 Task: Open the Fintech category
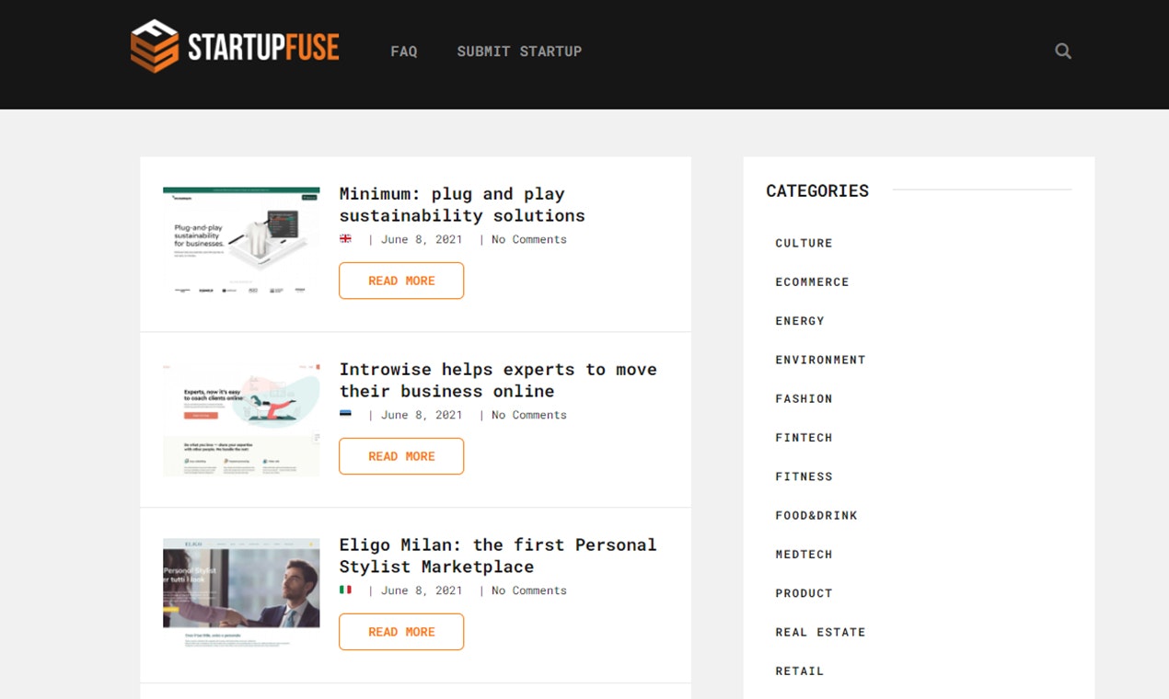coord(804,437)
